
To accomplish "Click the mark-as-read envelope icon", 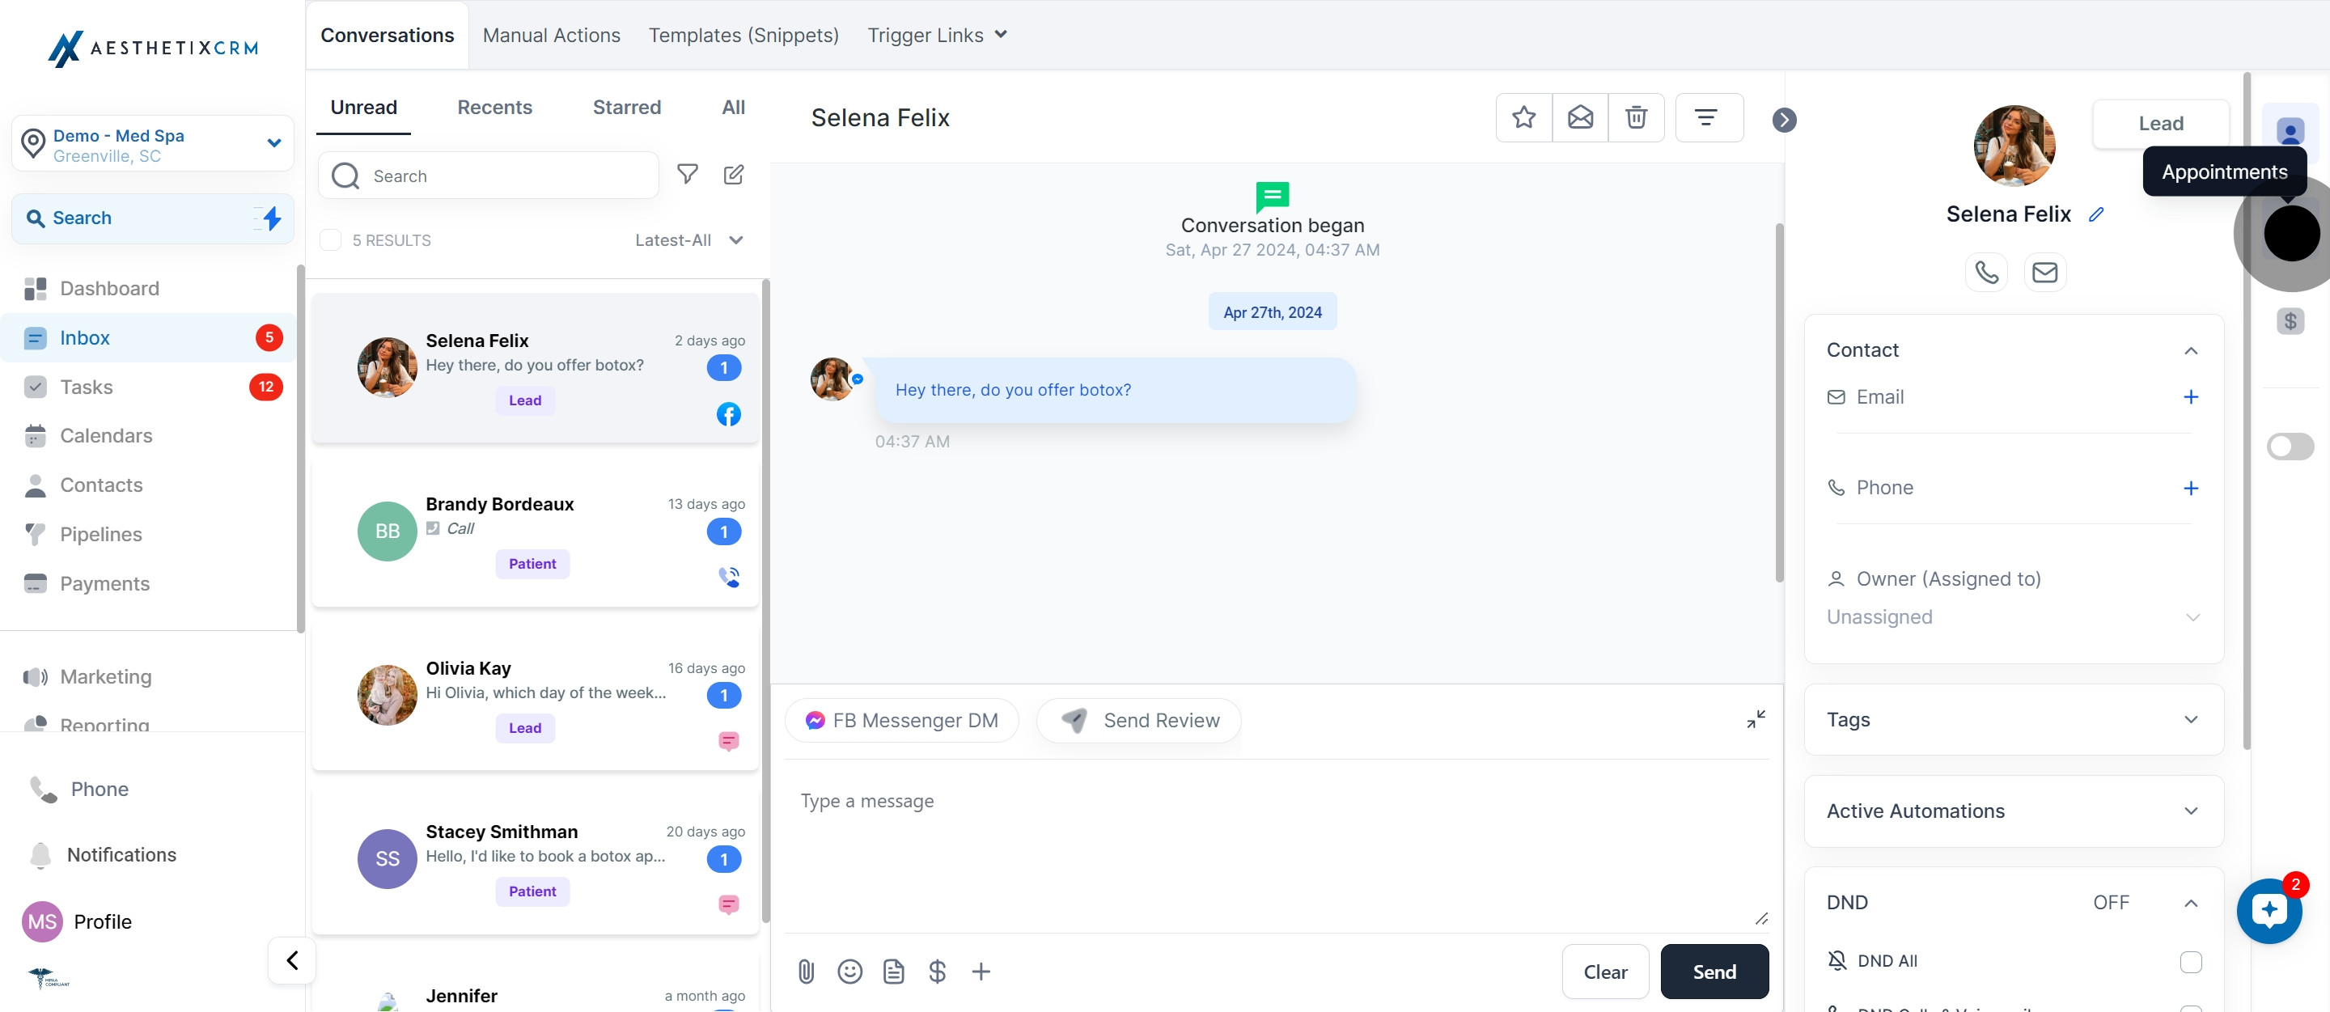I will (1579, 117).
